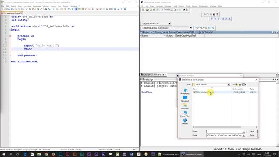Go to Nettverk network location

click(x=185, y=121)
